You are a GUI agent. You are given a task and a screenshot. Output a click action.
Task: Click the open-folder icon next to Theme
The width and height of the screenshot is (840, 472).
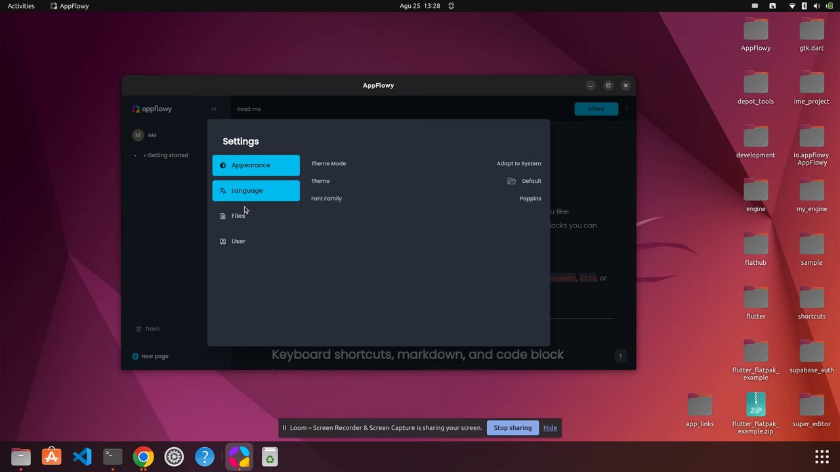[x=512, y=181]
